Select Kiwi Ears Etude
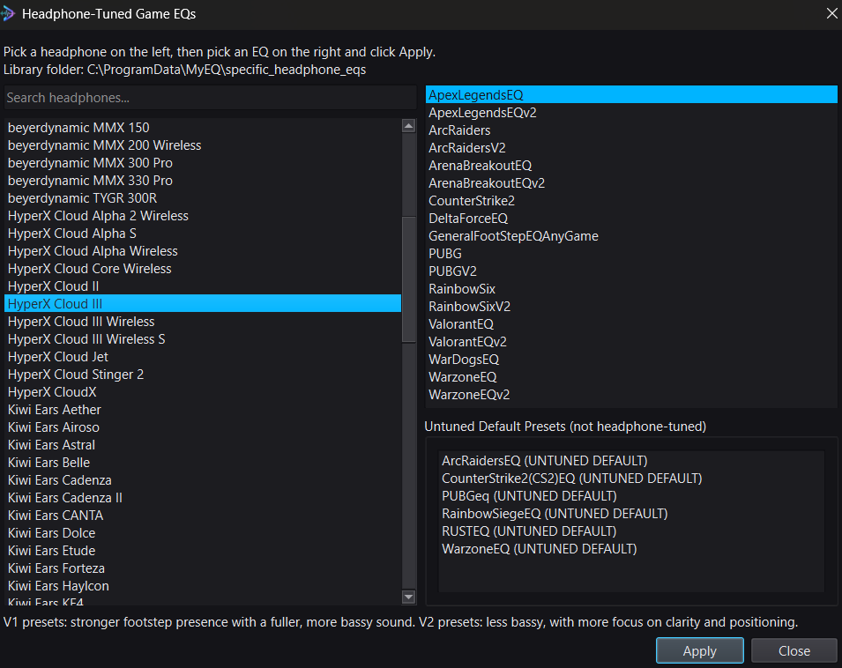Image resolution: width=842 pixels, height=668 pixels. (x=203, y=551)
